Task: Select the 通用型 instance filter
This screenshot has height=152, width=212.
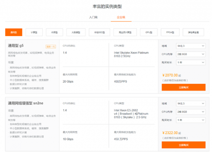Action: tap(14, 32)
